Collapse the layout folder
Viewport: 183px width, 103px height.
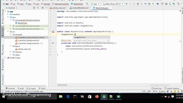(11, 46)
